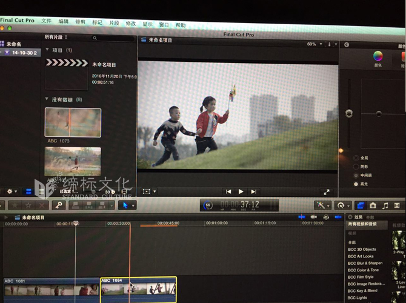Click the browser search field
The height and width of the screenshot is (303, 406).
(113, 38)
